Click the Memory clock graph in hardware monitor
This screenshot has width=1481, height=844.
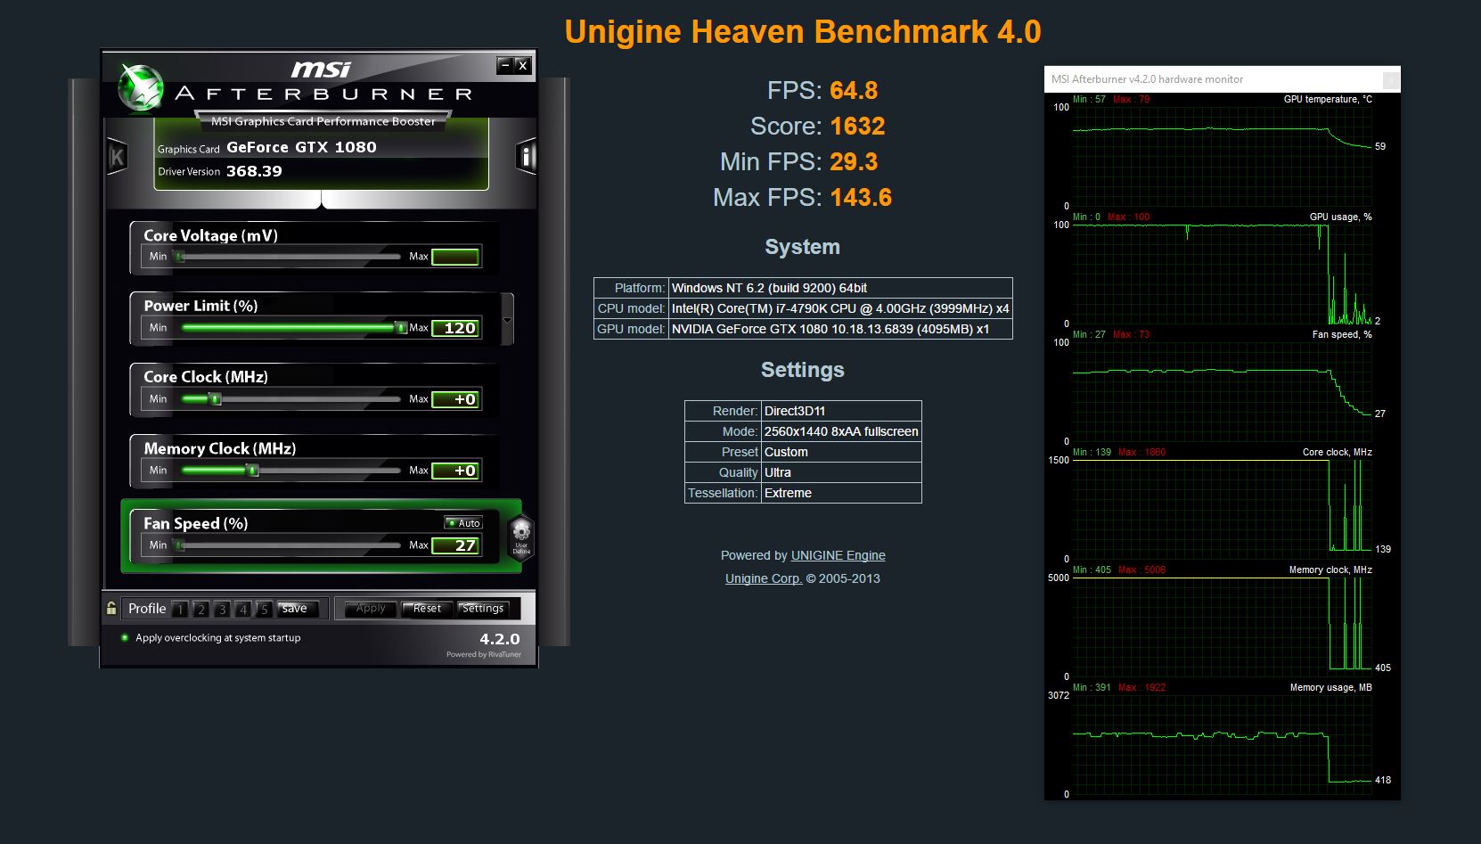[1223, 627]
